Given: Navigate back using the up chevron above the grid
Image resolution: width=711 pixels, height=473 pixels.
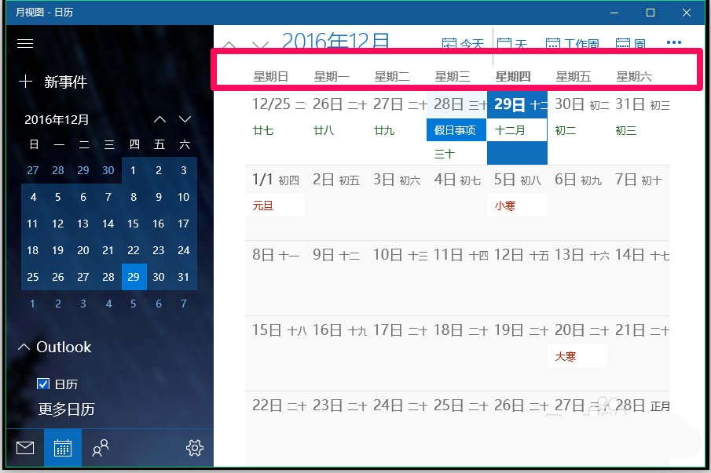Looking at the screenshot, I should tap(230, 43).
